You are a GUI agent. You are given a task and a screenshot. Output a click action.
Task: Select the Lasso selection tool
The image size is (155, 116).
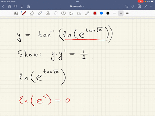tap(56, 13)
